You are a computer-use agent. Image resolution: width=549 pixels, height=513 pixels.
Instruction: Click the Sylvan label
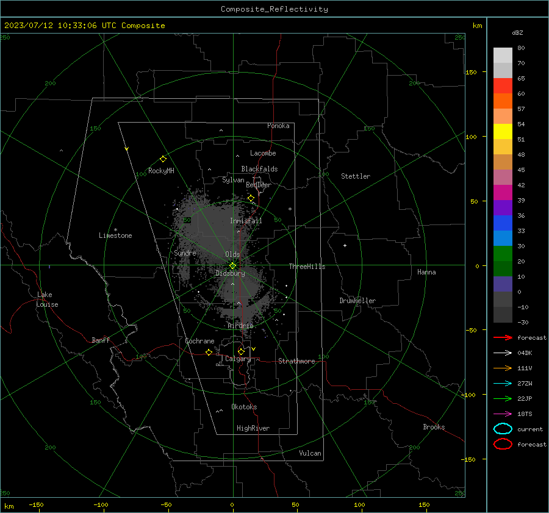click(233, 180)
